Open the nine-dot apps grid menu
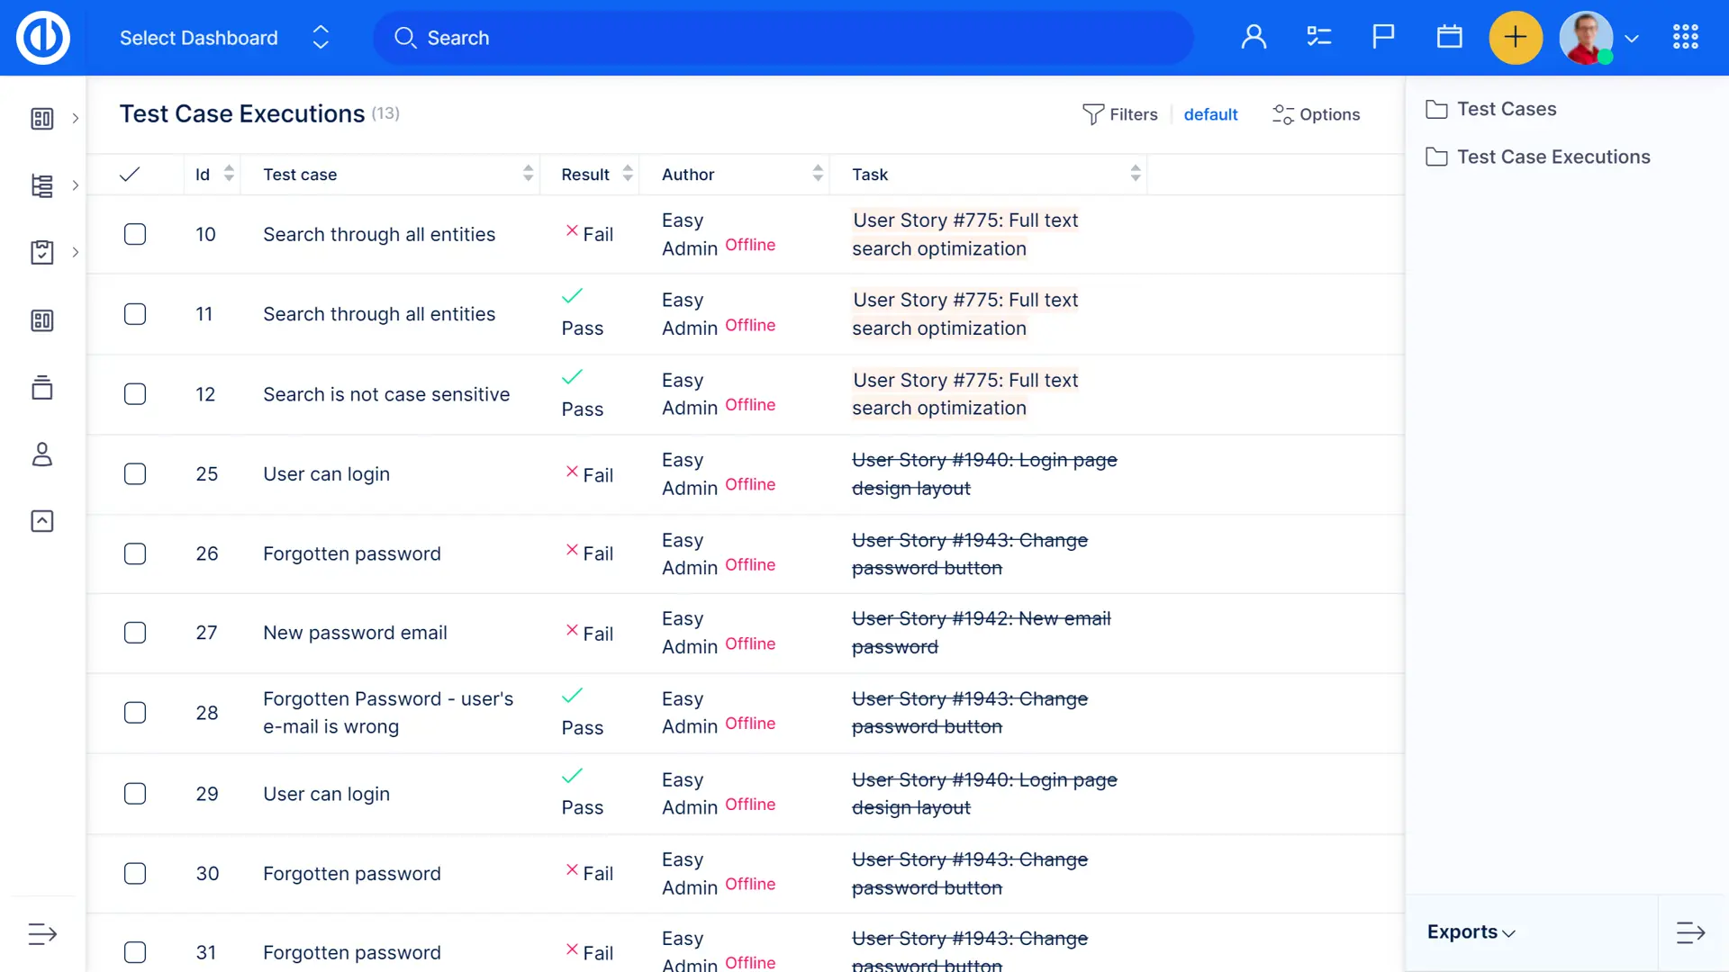This screenshot has width=1729, height=972. pos(1685,38)
